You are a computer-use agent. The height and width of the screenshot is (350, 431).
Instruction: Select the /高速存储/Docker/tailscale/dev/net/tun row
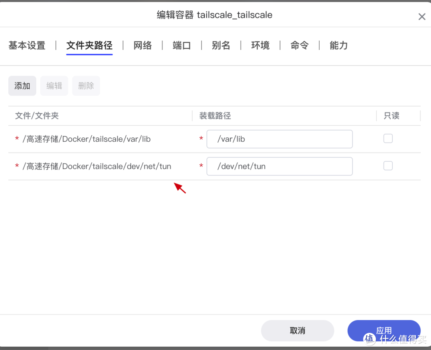tap(214, 166)
